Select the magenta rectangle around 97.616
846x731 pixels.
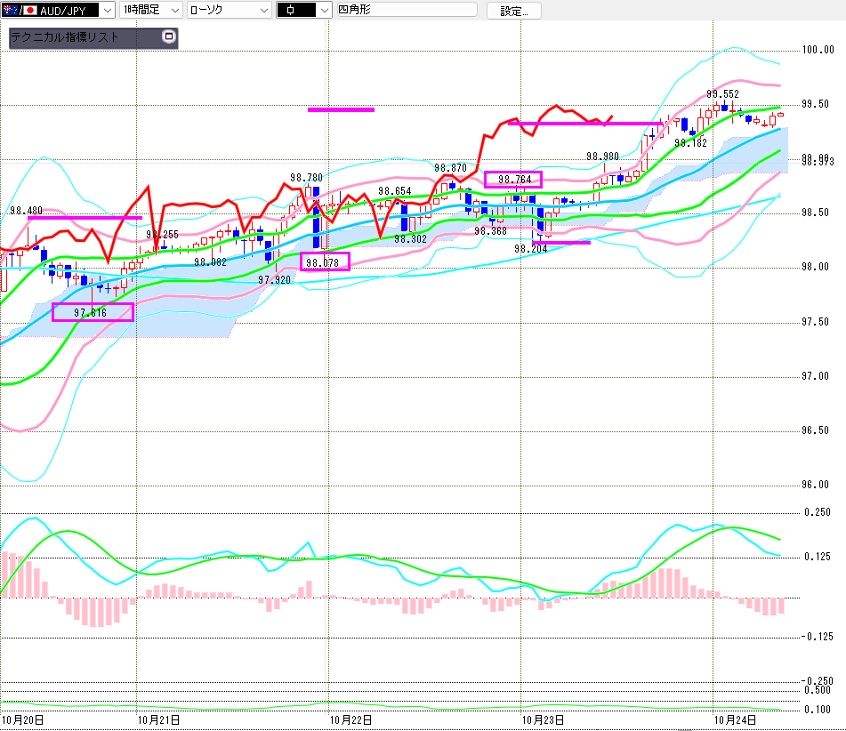click(x=93, y=312)
